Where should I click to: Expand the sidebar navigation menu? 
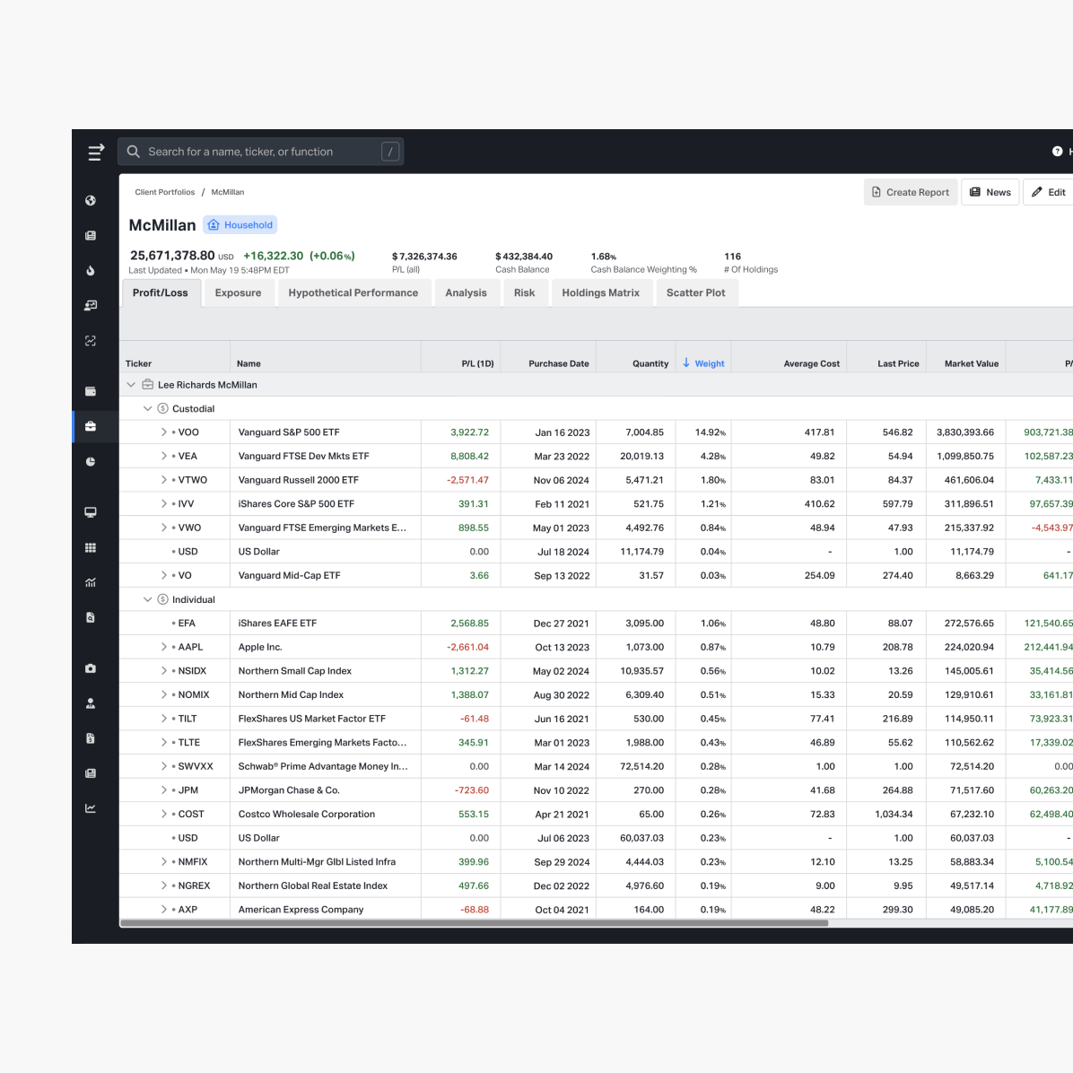click(95, 153)
